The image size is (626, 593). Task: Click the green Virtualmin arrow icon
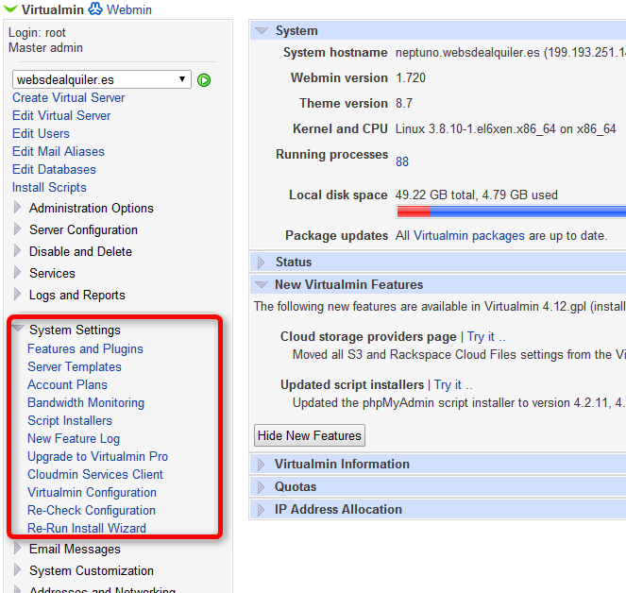point(9,9)
